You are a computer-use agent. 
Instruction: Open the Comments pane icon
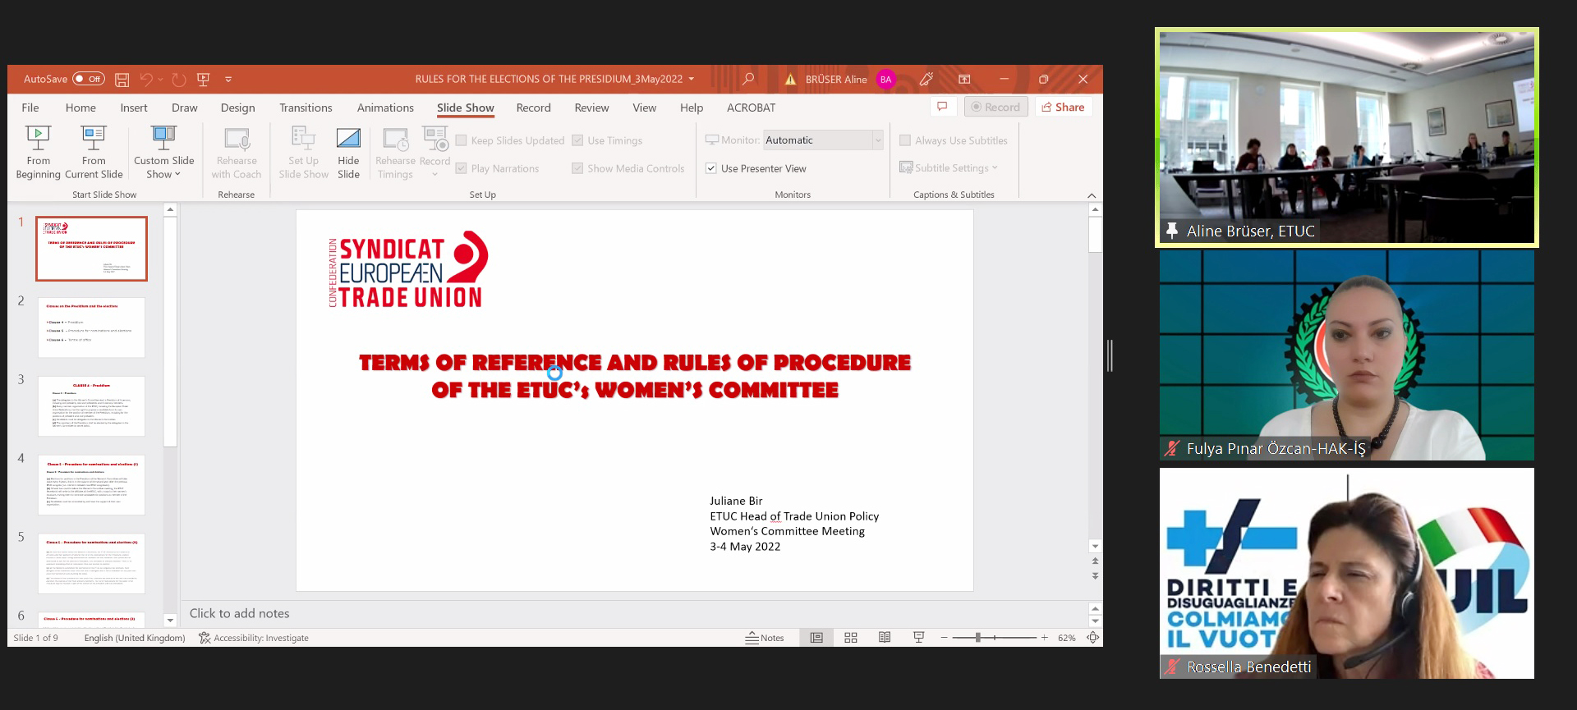[x=942, y=107]
